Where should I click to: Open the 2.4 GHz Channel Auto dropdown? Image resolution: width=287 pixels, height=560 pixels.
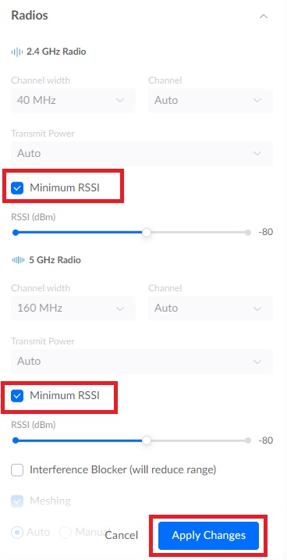pos(211,100)
